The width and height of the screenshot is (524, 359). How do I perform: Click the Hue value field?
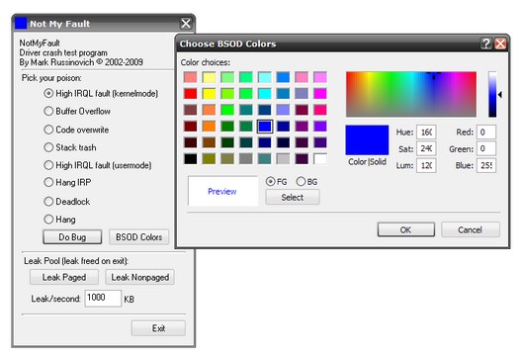click(426, 133)
